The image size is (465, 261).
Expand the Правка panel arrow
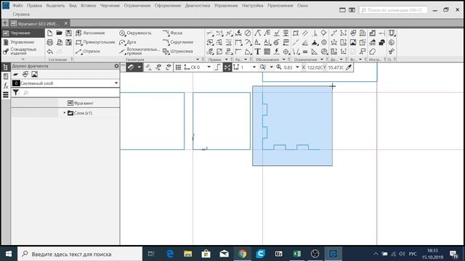[227, 59]
